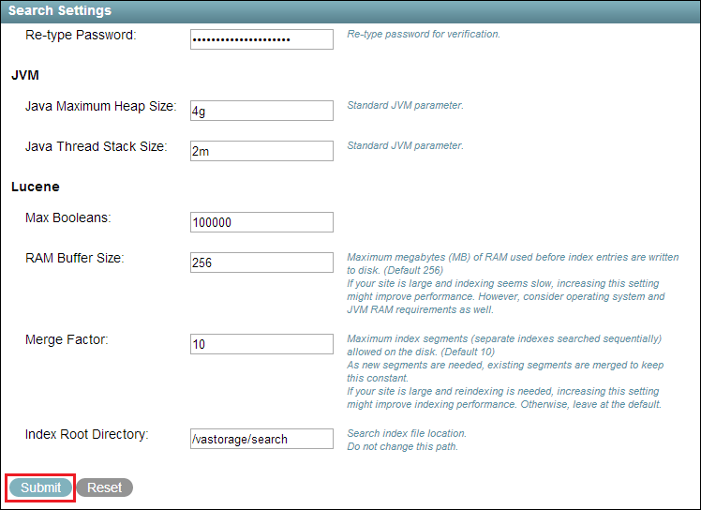Click the heap size "Standard JVM parameter." hint

point(405,105)
